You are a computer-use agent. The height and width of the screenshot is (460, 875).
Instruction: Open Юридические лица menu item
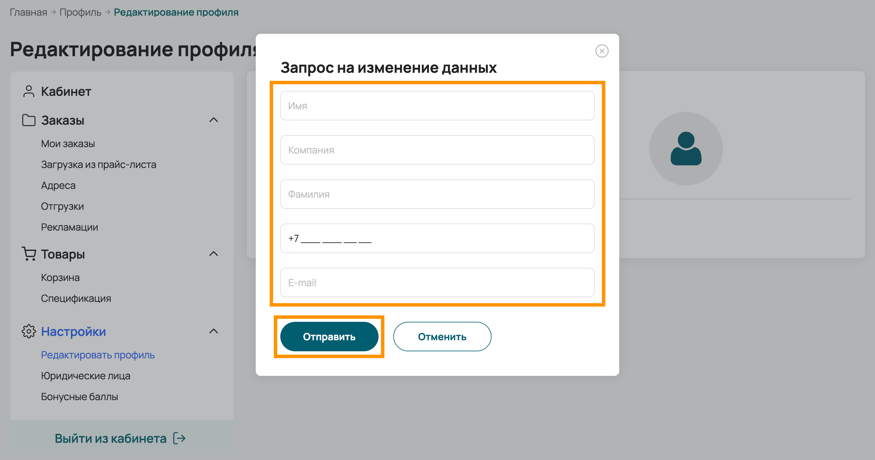coord(86,376)
